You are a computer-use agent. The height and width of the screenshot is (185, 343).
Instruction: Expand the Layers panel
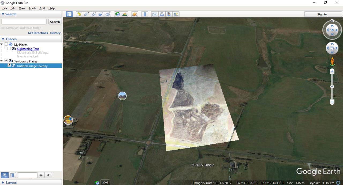(3, 183)
